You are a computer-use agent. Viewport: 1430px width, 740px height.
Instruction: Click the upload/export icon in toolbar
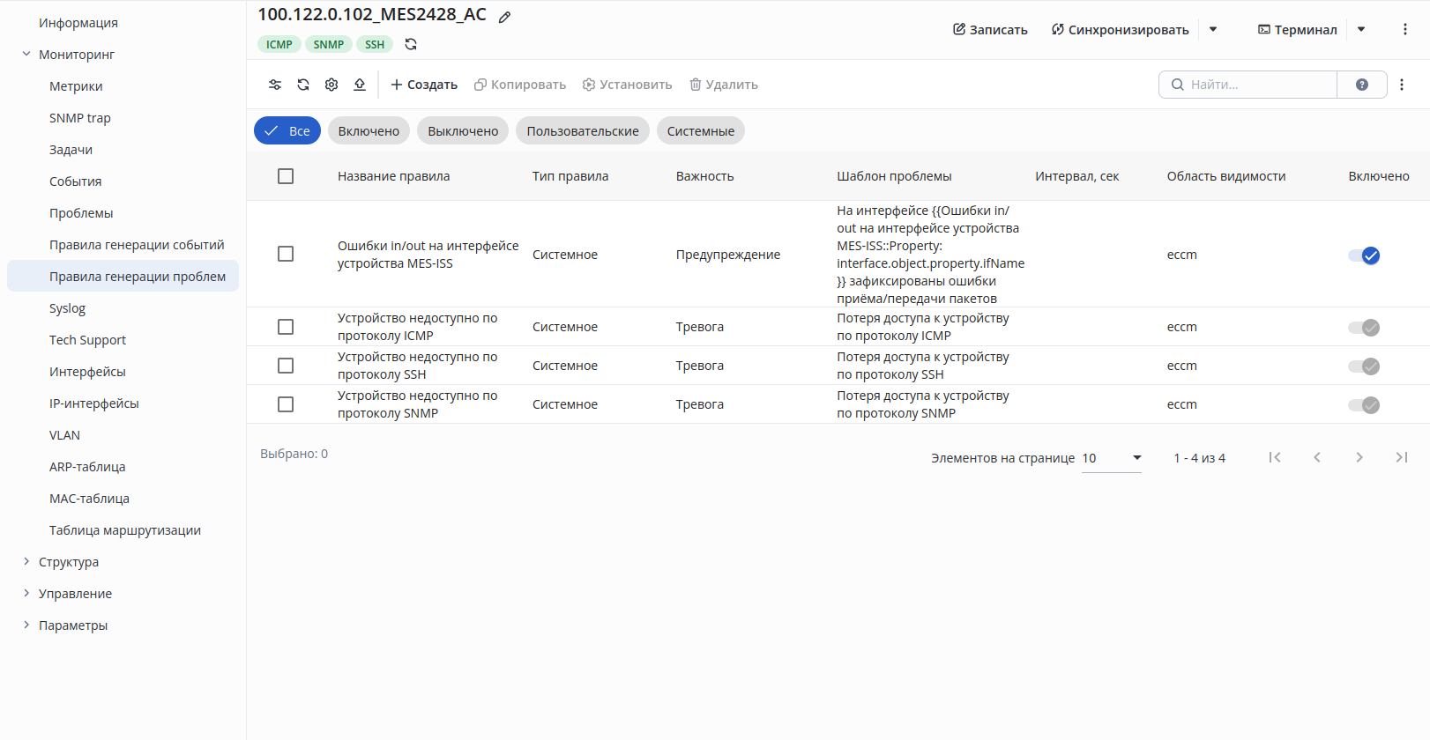coord(360,85)
